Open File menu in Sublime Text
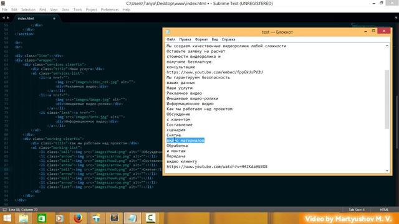The image size is (399, 224). click(x=4, y=10)
